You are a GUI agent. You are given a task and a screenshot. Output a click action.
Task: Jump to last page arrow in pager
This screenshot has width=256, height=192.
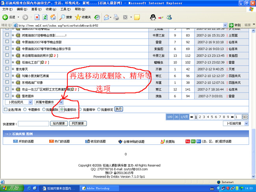tap(232, 117)
